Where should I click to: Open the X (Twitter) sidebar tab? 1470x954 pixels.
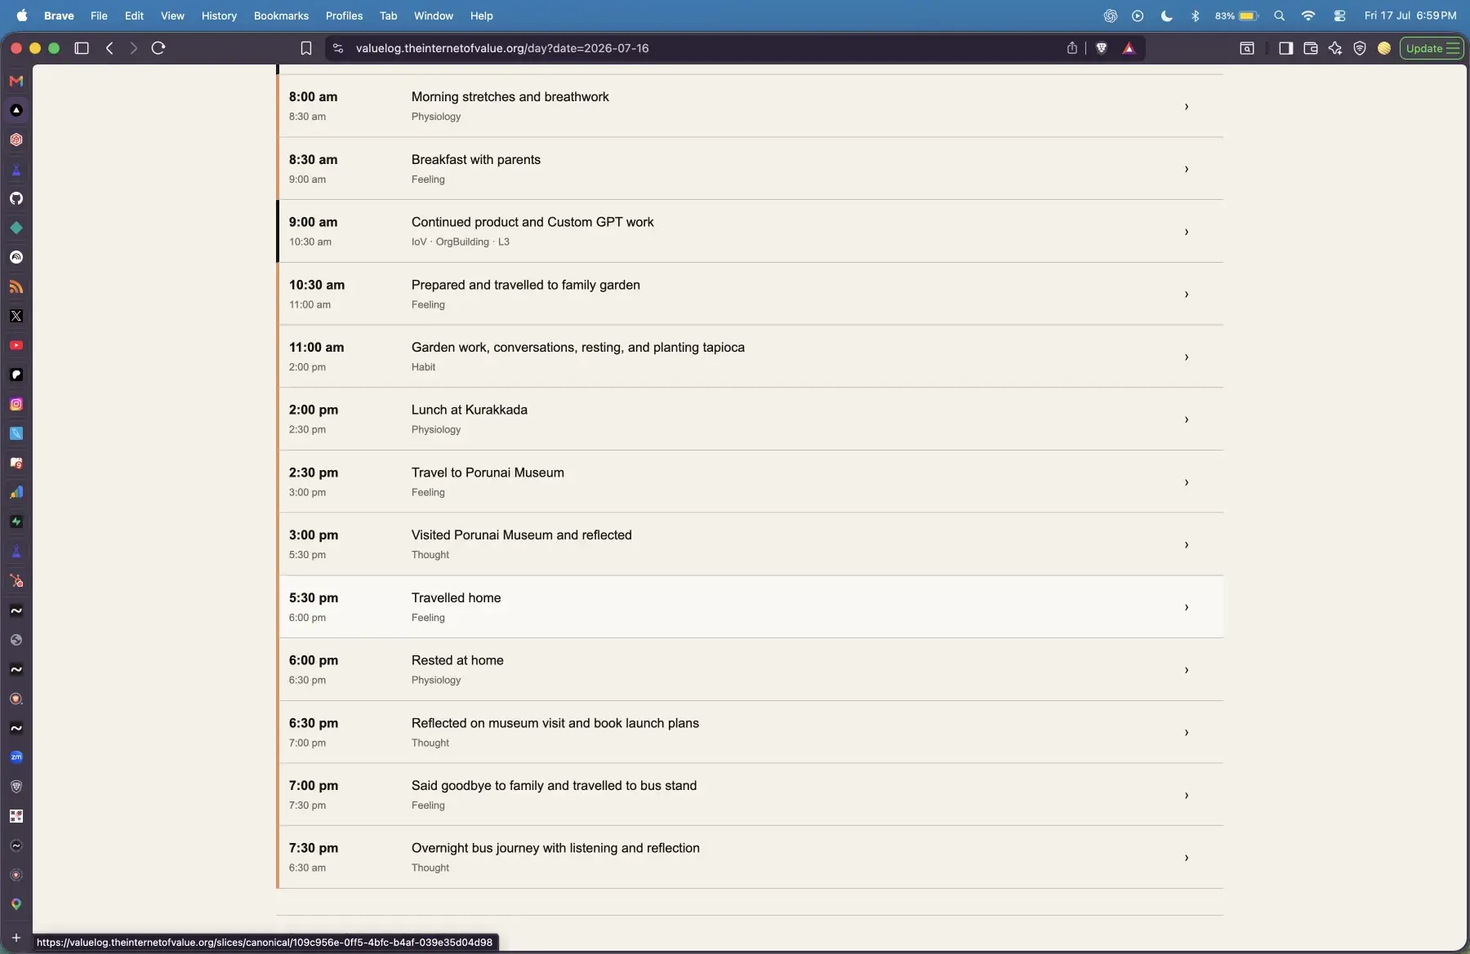point(16,316)
